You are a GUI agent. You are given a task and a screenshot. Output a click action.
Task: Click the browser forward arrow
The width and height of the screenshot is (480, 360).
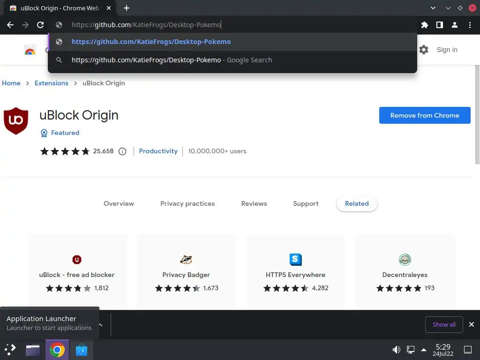coord(25,25)
